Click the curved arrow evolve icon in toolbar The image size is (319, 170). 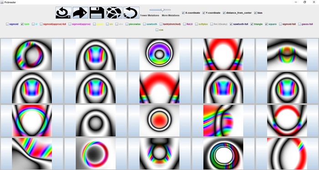(80, 13)
